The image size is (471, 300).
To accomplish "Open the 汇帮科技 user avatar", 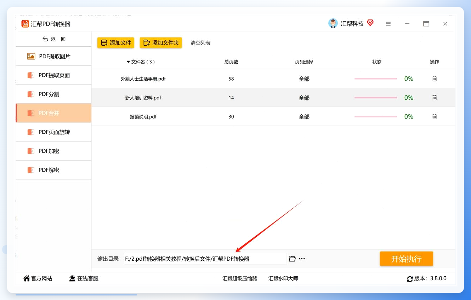I will (x=333, y=23).
